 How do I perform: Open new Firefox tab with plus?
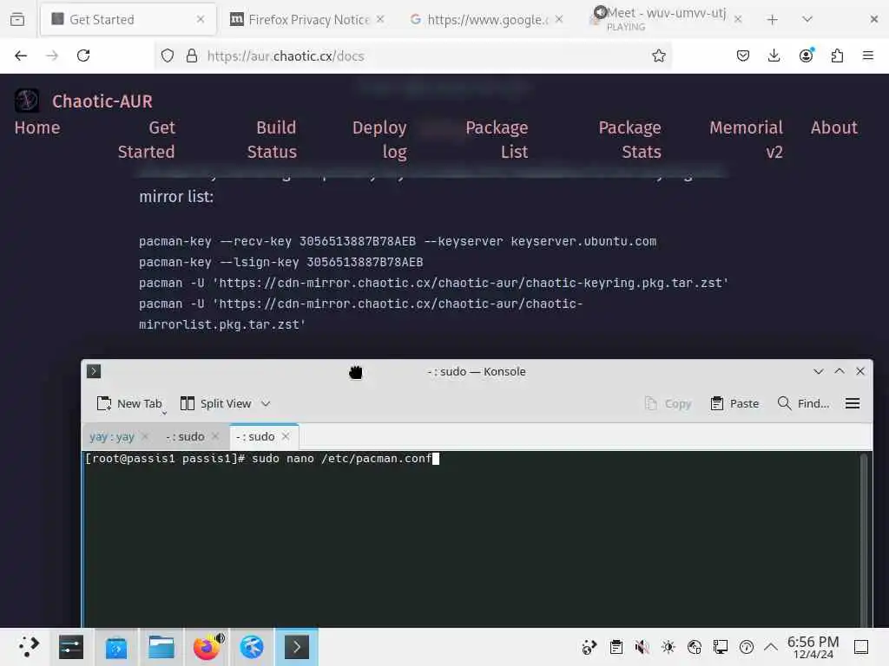click(772, 20)
